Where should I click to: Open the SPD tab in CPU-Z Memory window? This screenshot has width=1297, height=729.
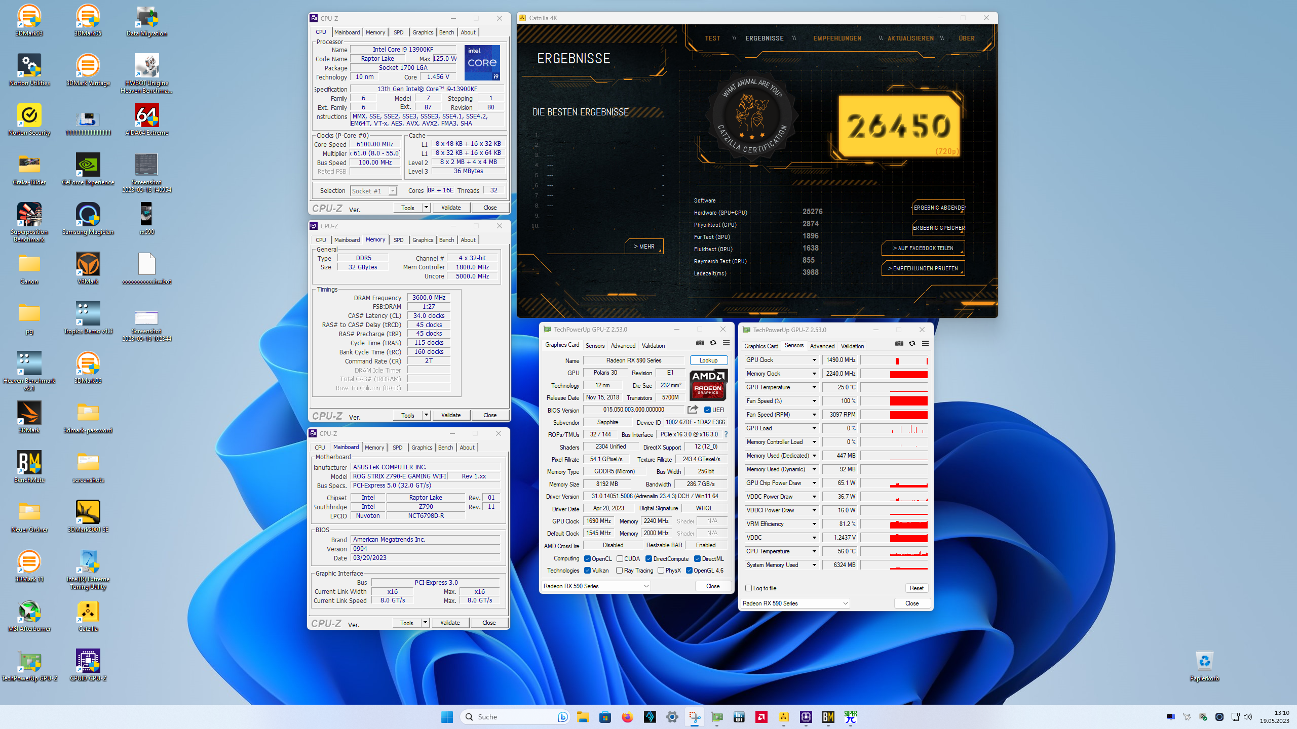399,240
